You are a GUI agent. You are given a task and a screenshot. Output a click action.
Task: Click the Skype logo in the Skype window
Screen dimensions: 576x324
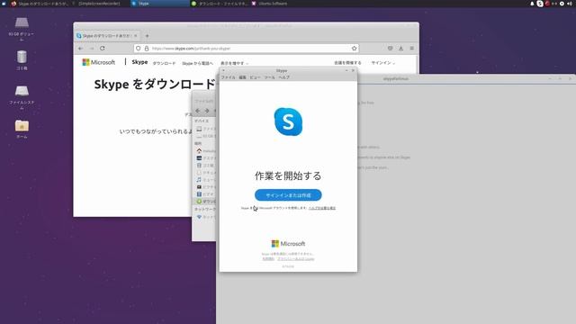pos(288,121)
